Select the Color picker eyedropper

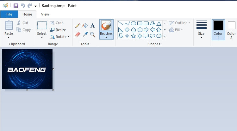pos(85,34)
